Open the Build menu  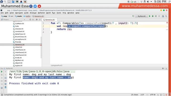(48, 13)
